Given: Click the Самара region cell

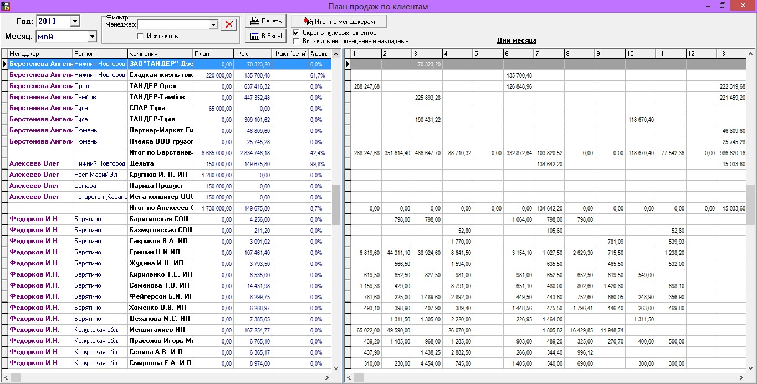Looking at the screenshot, I should (100, 186).
